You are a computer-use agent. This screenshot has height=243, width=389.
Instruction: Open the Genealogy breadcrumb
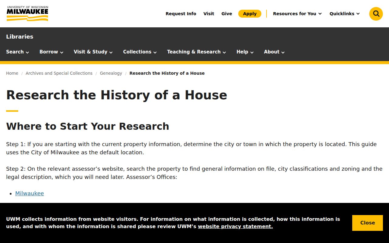[x=111, y=73]
